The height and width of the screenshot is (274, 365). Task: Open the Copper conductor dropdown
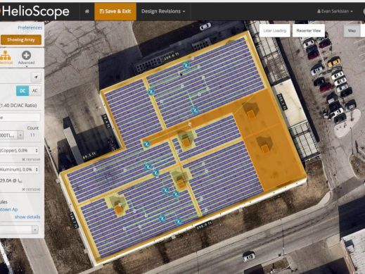19,150
